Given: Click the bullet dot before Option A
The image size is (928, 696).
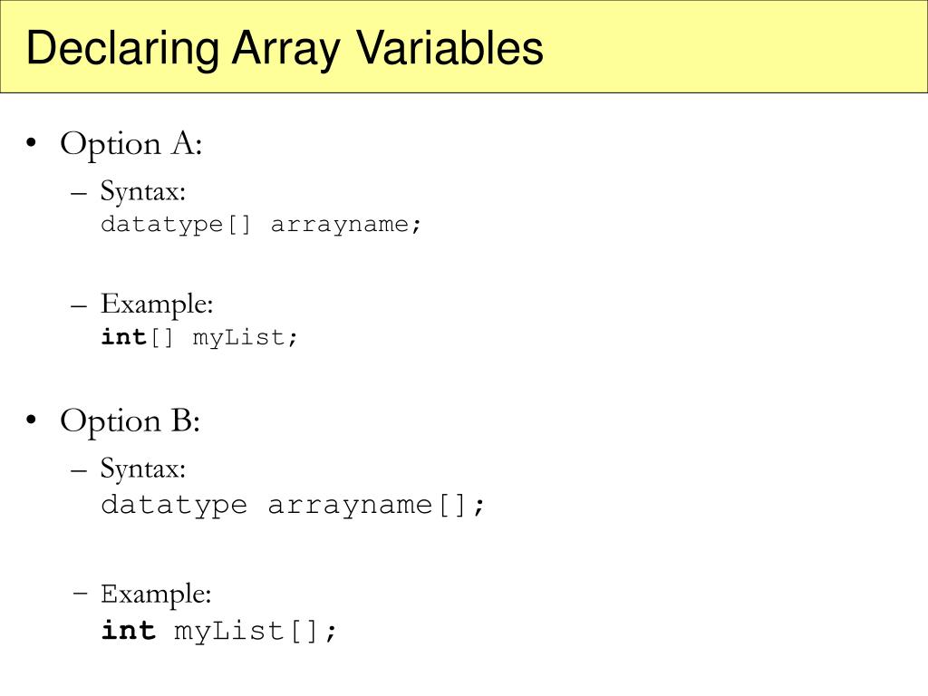Looking at the screenshot, I should (x=32, y=142).
